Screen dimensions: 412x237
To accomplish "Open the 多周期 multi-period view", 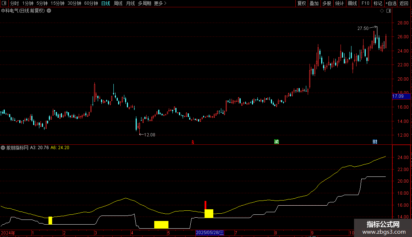I will click(x=144, y=3).
